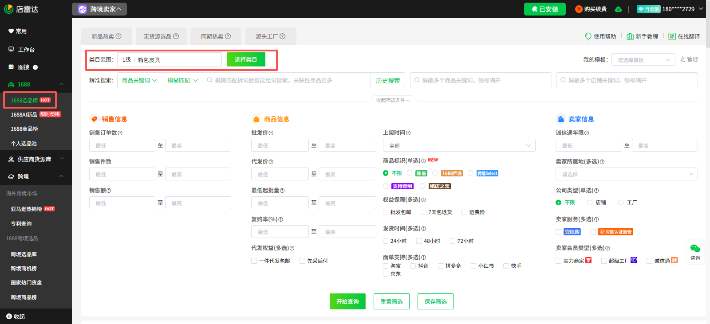Screen dimensions: 710x324
Task: Click the 管理 template edit icon
Action: (683, 59)
